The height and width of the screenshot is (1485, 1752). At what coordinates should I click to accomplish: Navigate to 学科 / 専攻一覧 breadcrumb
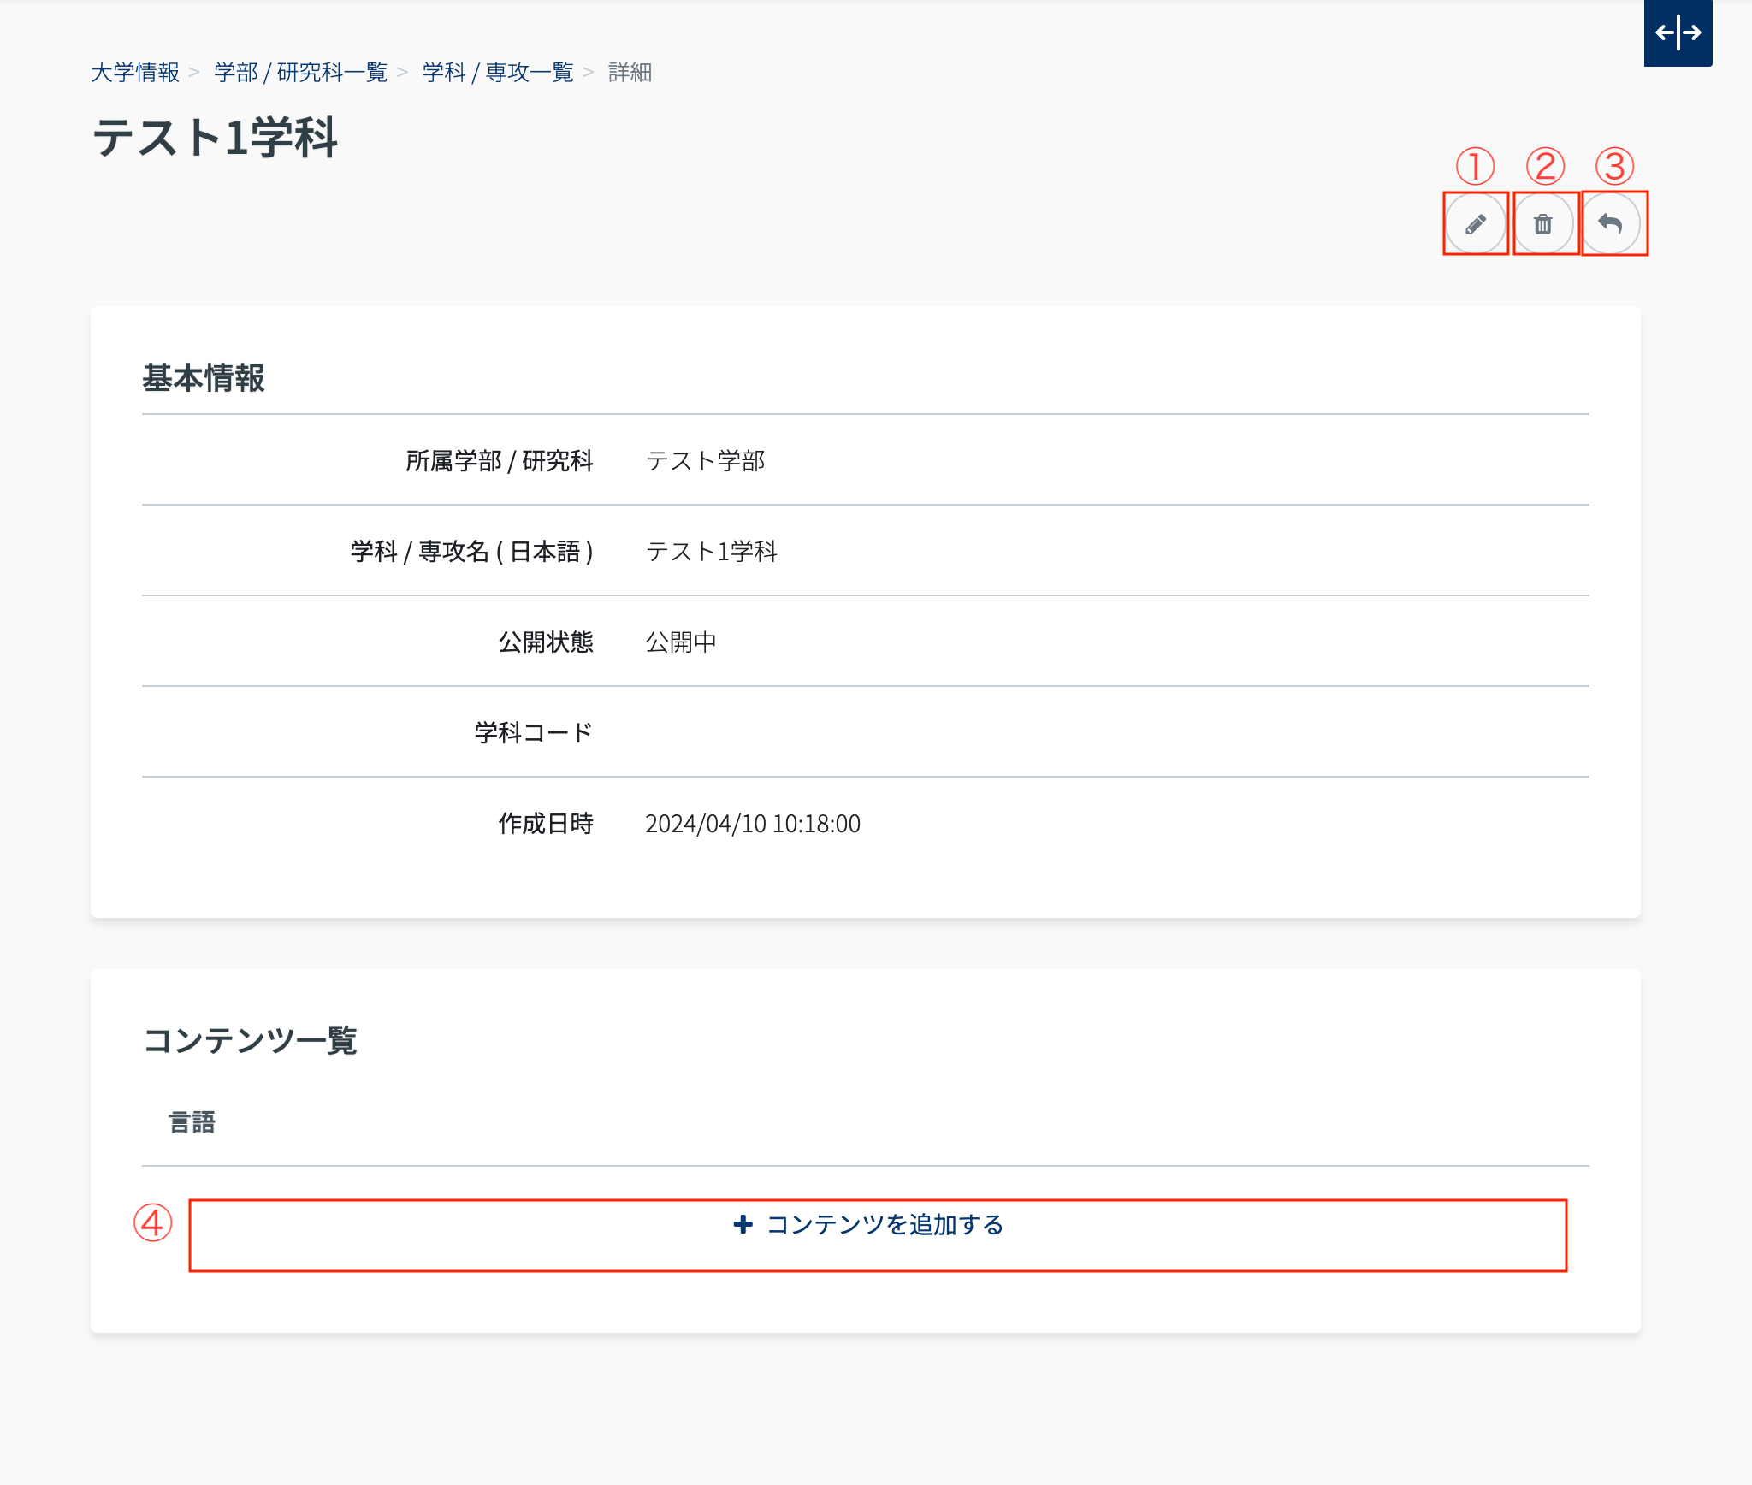point(497,73)
